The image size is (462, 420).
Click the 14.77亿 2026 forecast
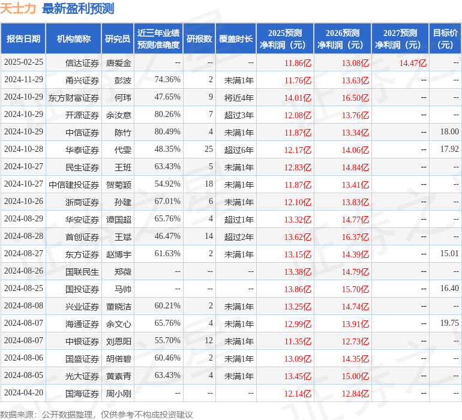tap(355, 219)
